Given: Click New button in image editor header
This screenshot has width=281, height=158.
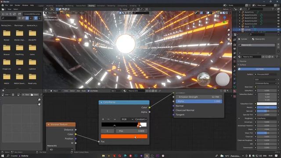Looking at the screenshot, I should tap(26, 95).
